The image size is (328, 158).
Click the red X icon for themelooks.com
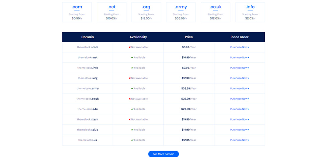coord(130,47)
